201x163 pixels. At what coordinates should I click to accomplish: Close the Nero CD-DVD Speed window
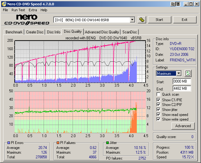[x=196, y=4]
